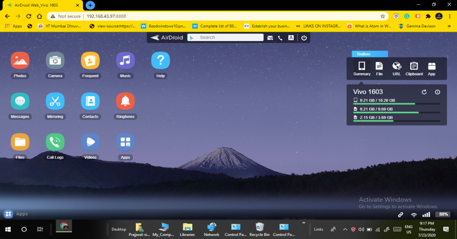Open the Call Logs icon
Screen dimensions: 457x239
pos(55,142)
